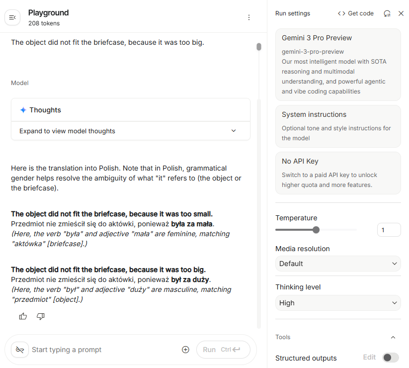The width and height of the screenshot is (409, 368).
Task: Click the No API Key card
Action: [x=338, y=173]
